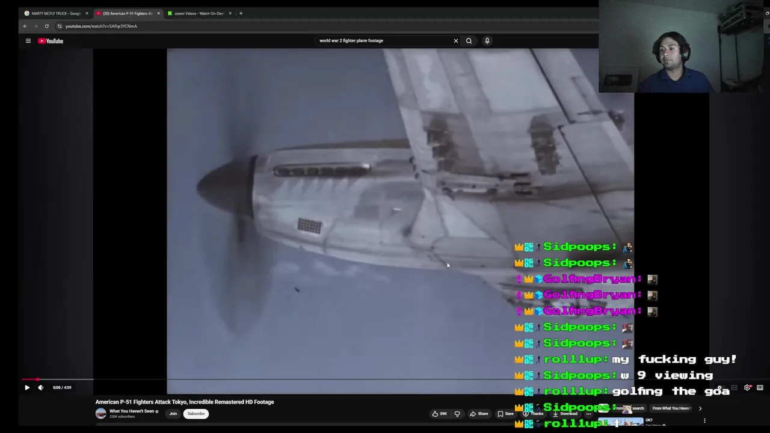
Task: Share the P-51 video
Action: pyautogui.click(x=479, y=414)
